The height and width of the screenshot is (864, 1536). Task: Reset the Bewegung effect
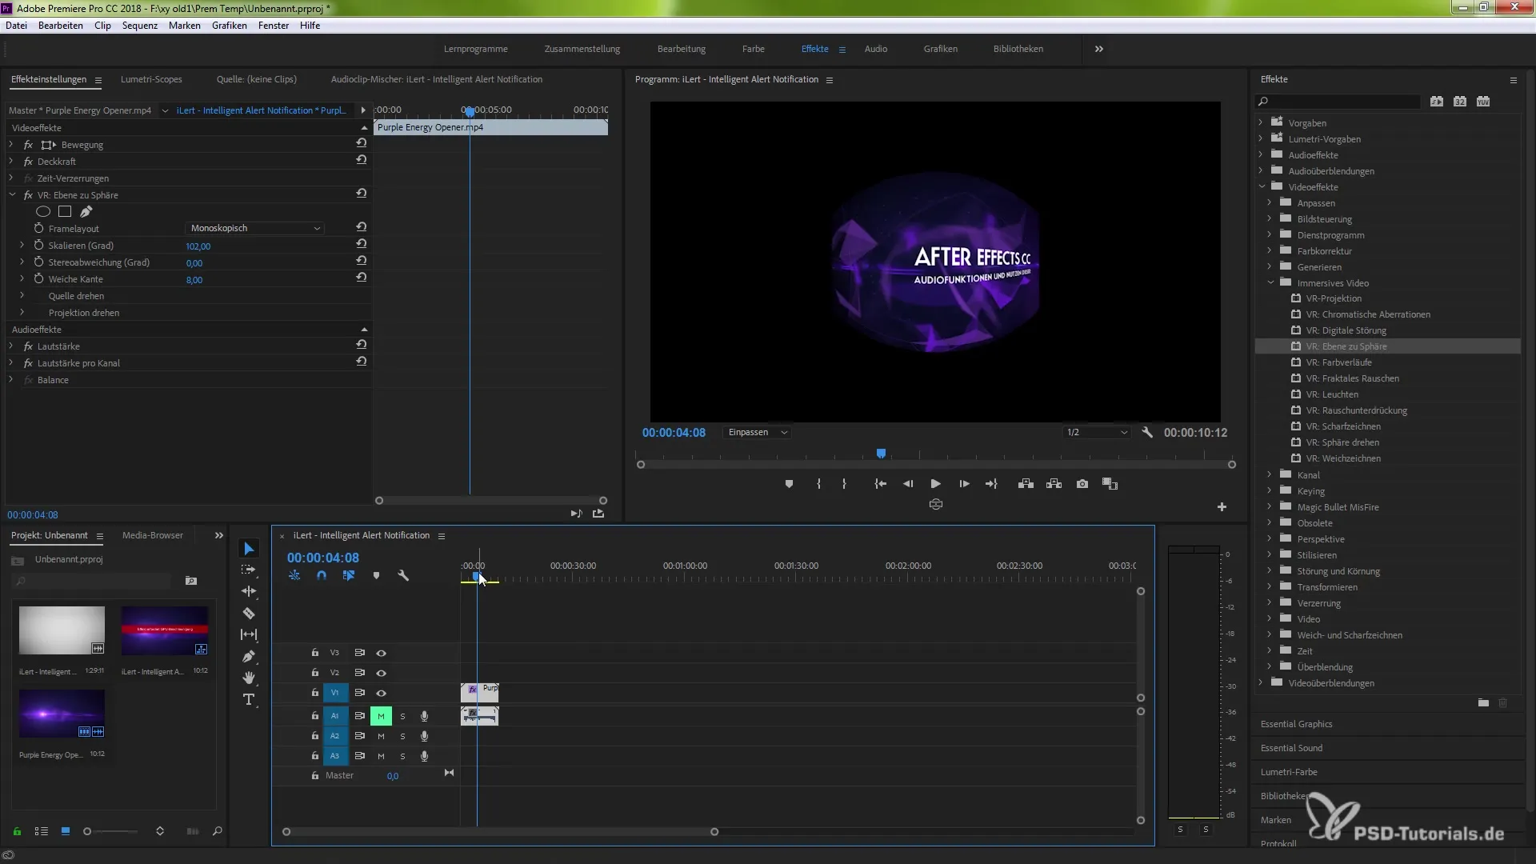pos(362,143)
